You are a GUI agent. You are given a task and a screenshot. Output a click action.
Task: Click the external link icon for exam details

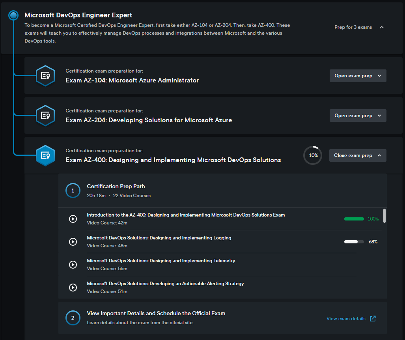(373, 319)
